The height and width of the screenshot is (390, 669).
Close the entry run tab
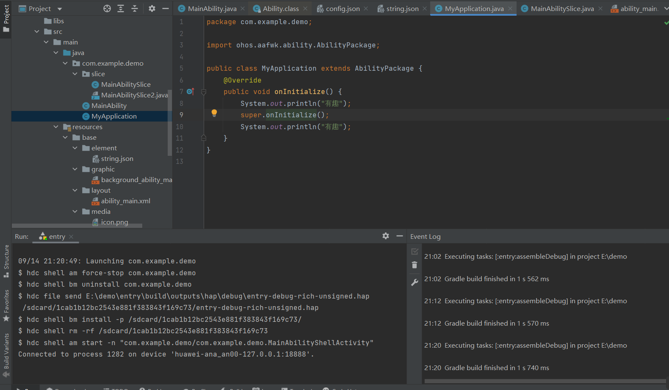click(71, 237)
